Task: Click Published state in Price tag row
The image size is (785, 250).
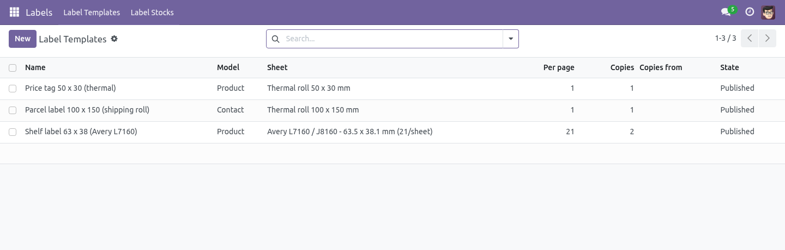Action: (737, 88)
